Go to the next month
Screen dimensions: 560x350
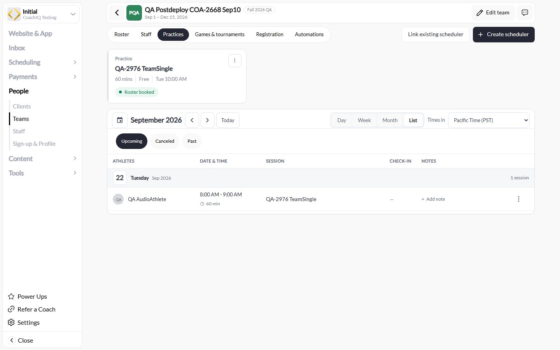pos(208,120)
